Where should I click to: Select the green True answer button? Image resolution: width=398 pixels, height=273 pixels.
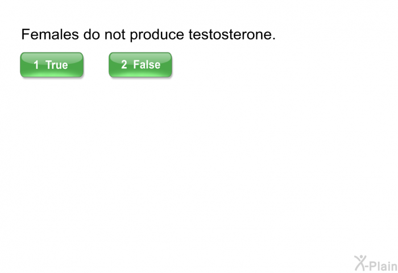52,65
